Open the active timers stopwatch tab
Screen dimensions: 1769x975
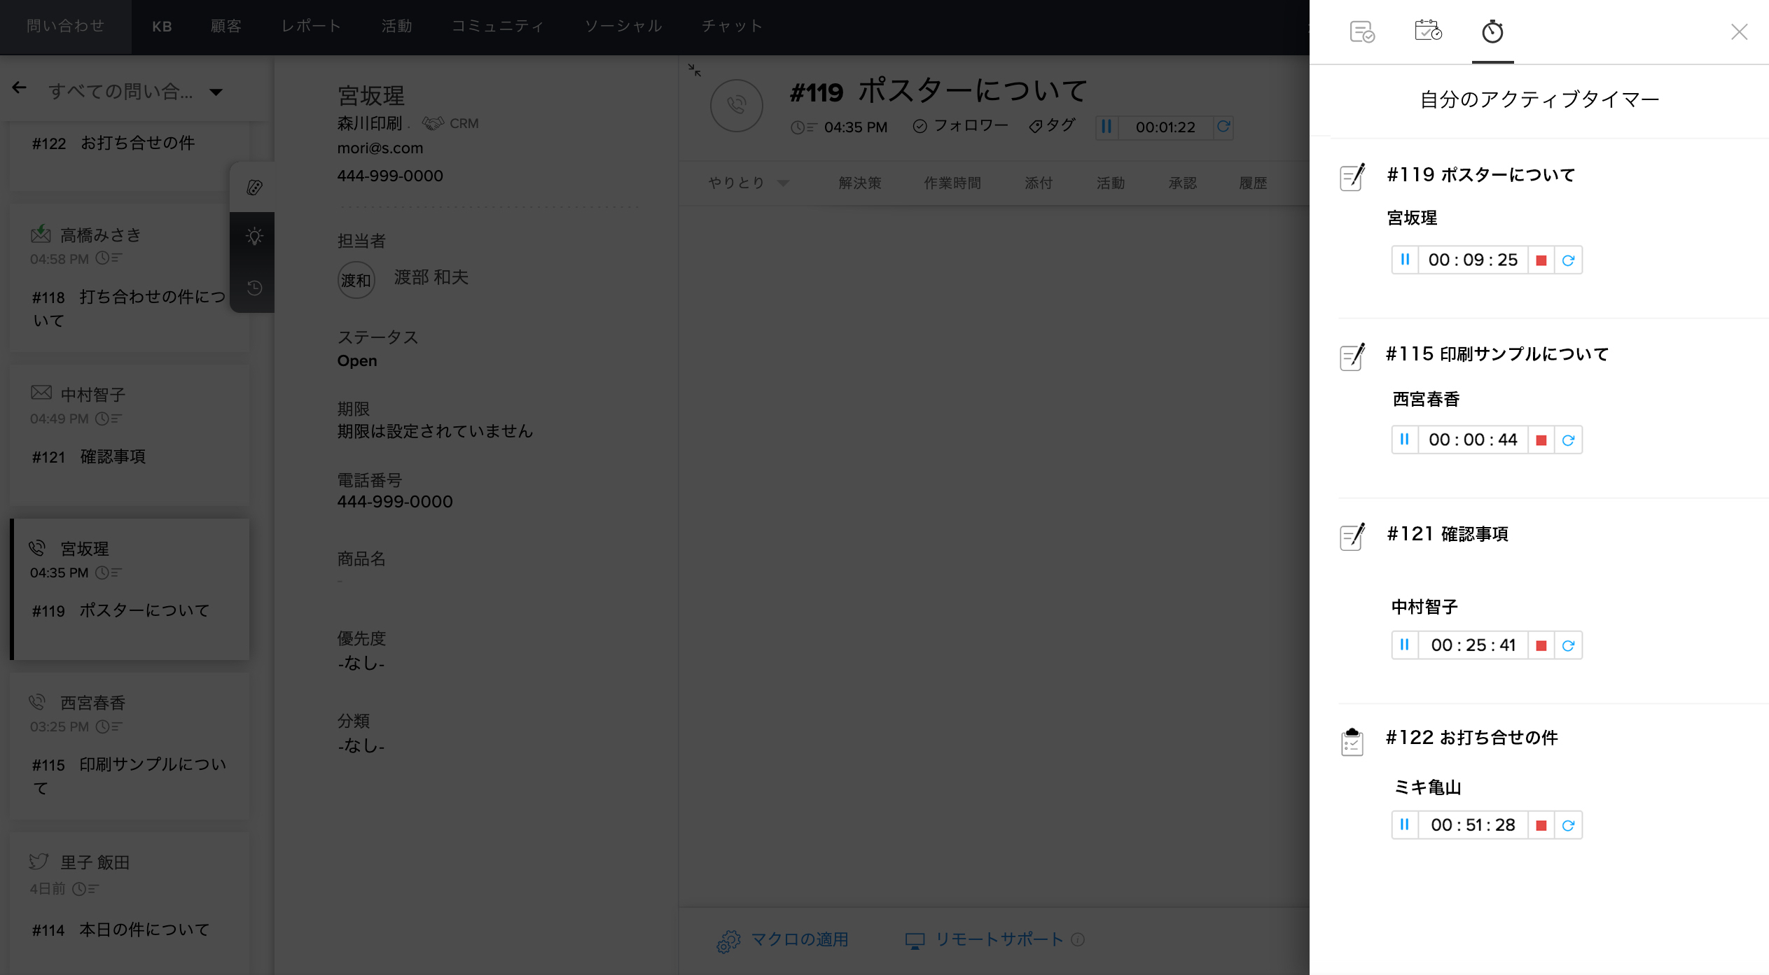coord(1492,32)
